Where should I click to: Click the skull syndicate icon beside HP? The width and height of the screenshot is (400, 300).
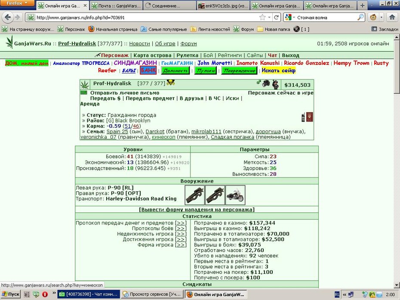pyautogui.click(x=170, y=83)
